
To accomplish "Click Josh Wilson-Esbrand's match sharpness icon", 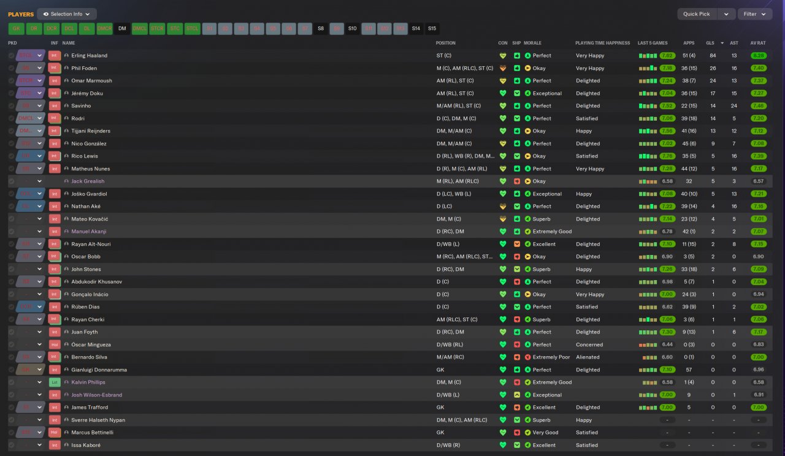I will 517,395.
